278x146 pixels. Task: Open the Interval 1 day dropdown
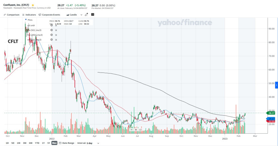point(88,143)
